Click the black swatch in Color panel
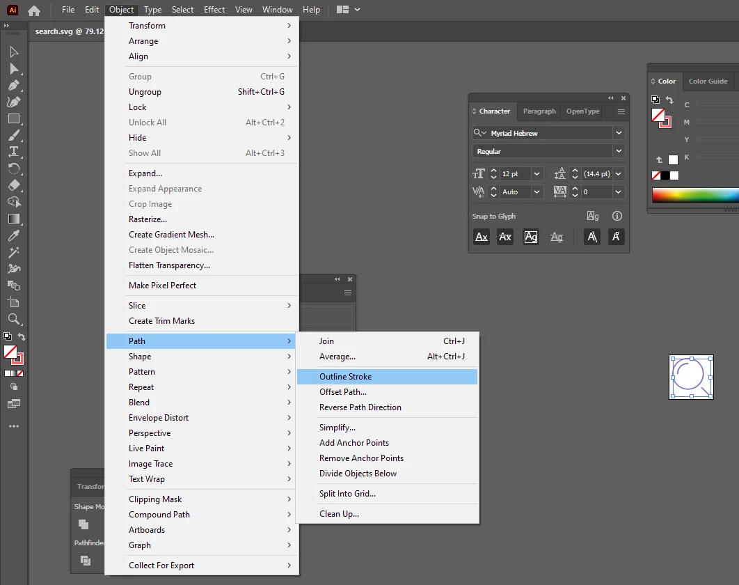The image size is (739, 585). [x=665, y=175]
